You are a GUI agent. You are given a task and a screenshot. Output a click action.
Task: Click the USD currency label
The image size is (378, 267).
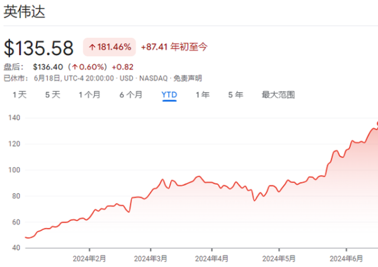click(x=127, y=78)
